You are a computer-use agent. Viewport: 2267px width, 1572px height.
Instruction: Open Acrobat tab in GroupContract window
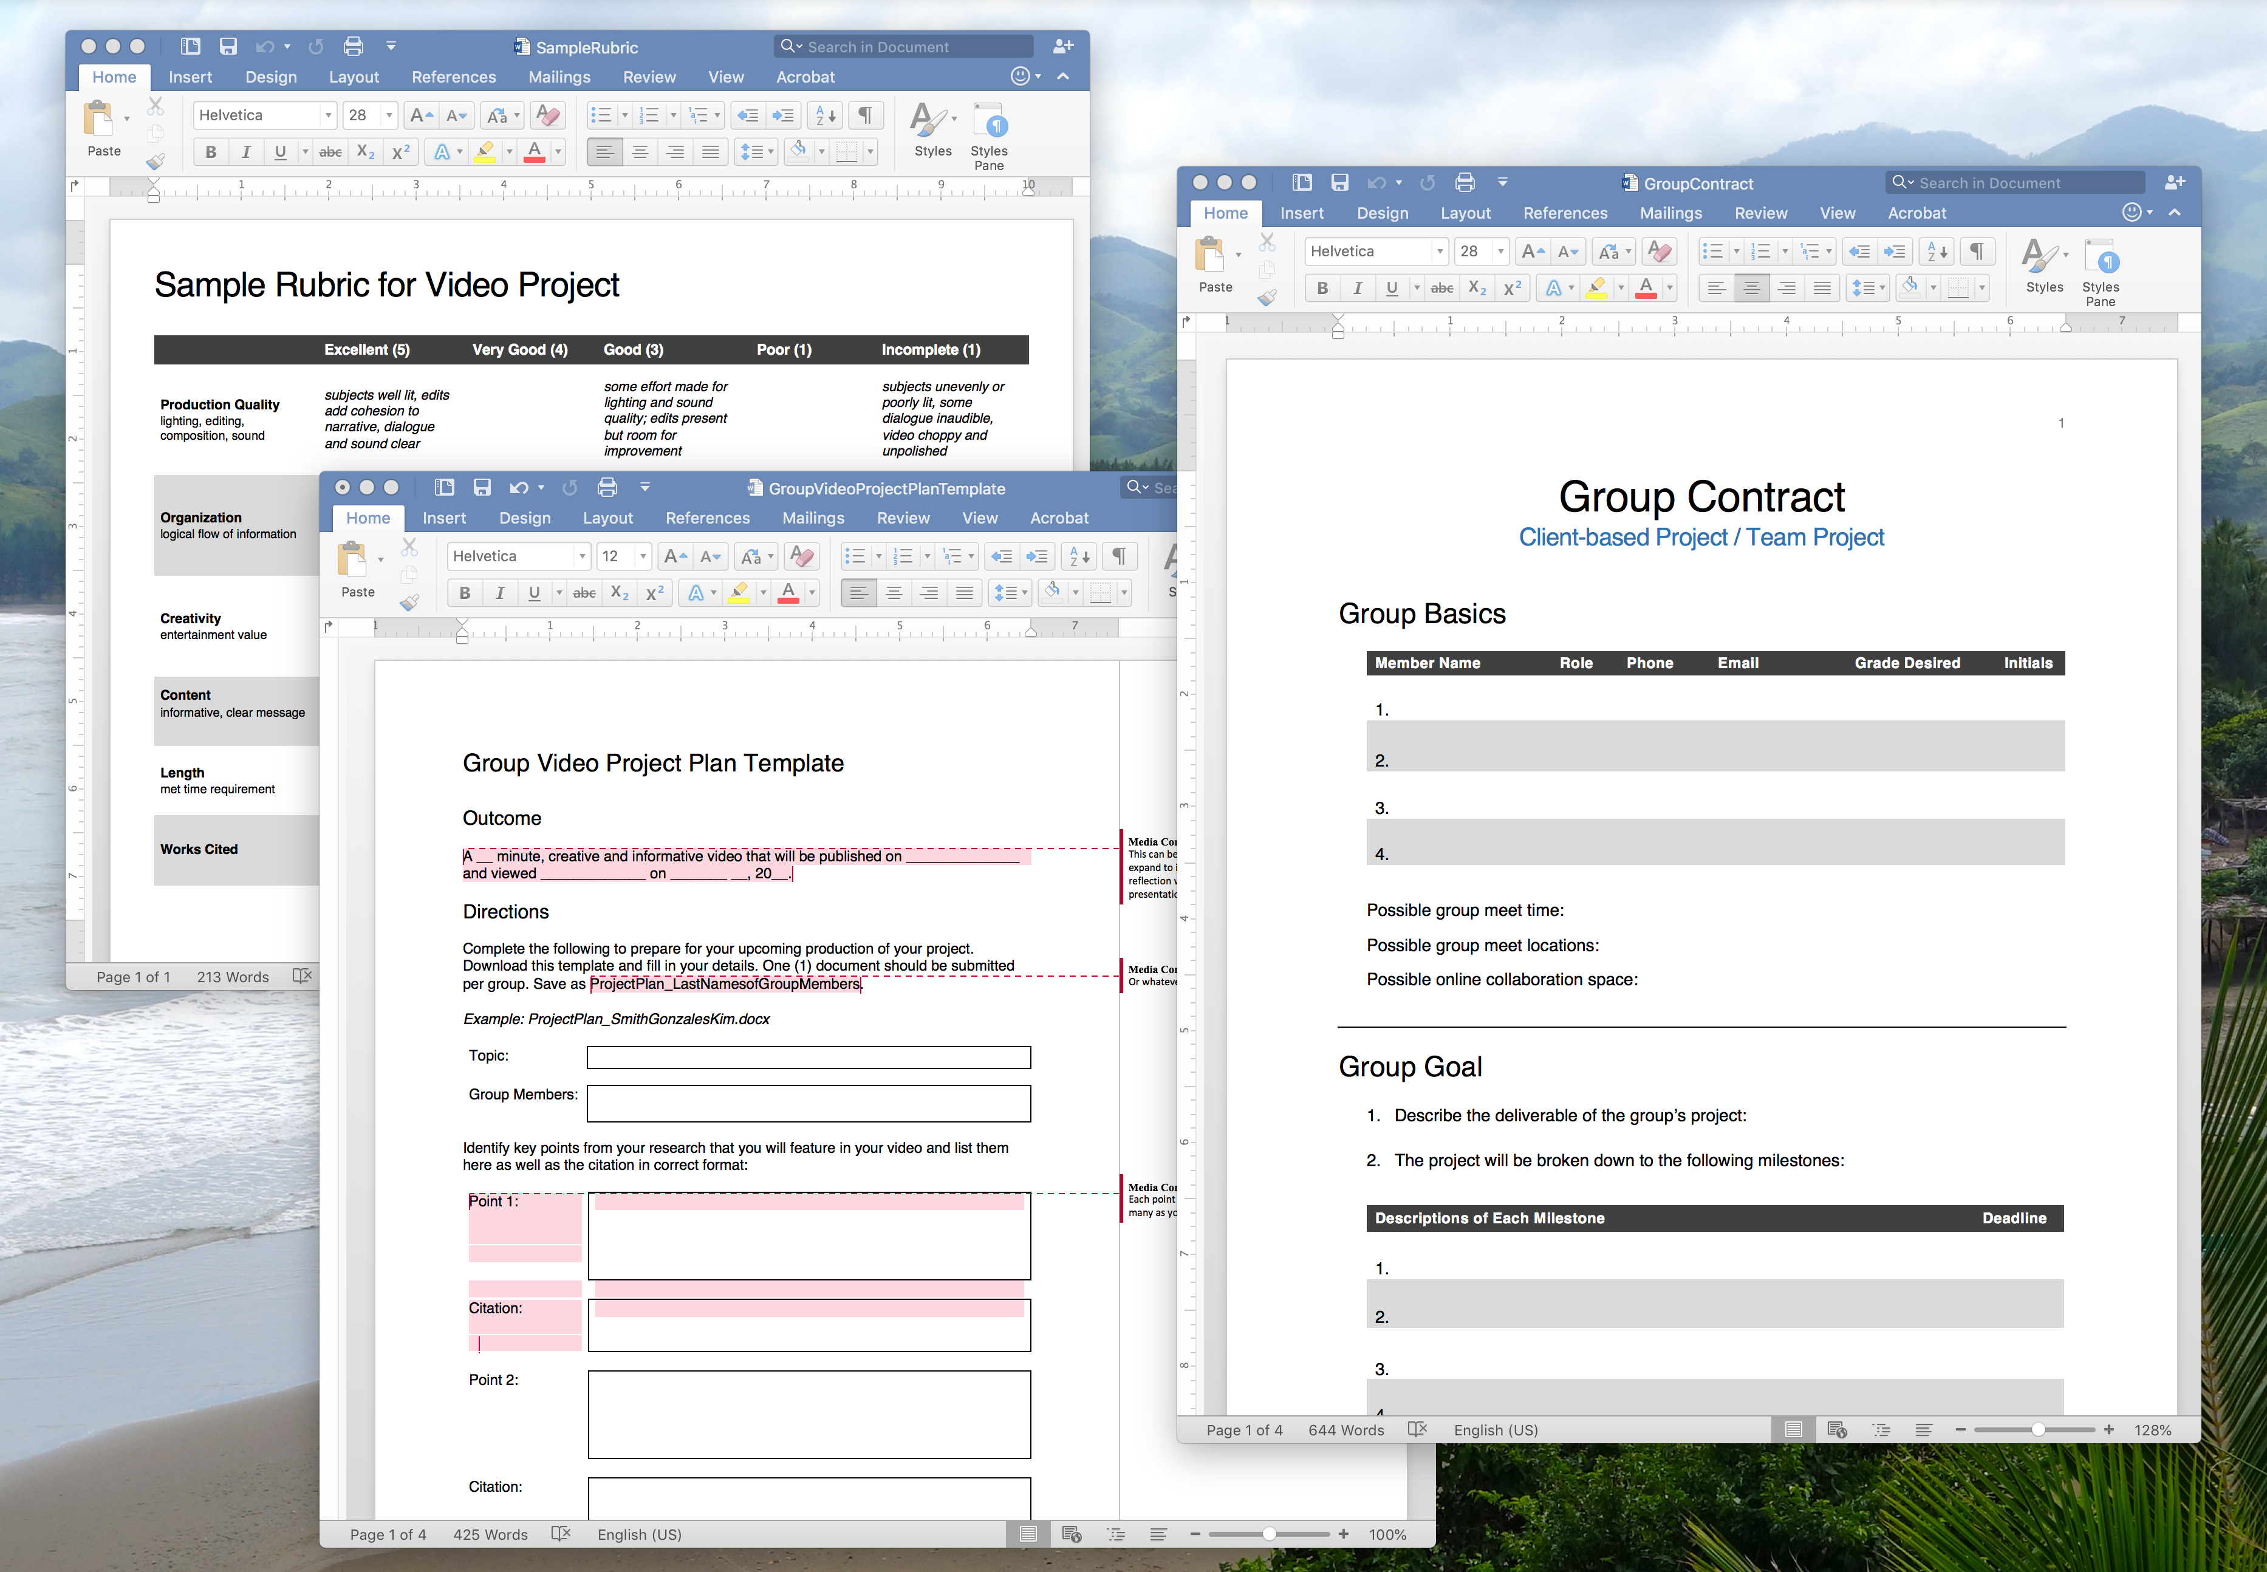[x=1917, y=213]
